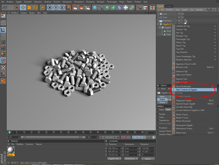
Task: Select the Rotate tool icon
Action: pos(35,7)
